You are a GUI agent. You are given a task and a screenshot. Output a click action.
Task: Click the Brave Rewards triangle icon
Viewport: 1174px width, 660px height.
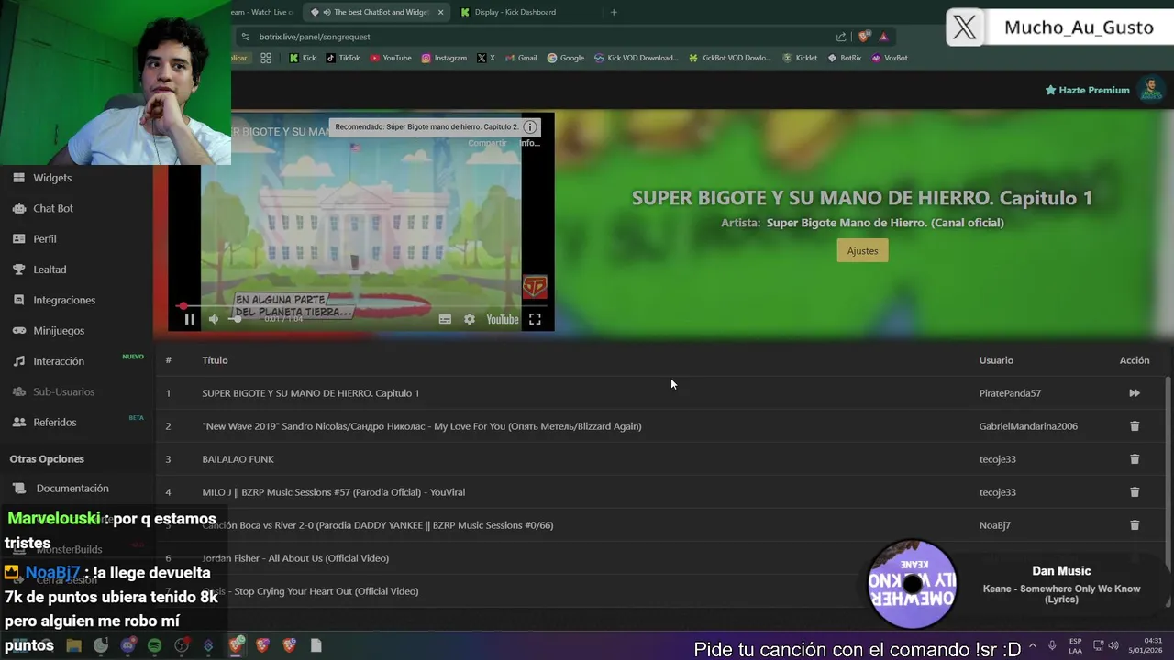click(x=884, y=37)
